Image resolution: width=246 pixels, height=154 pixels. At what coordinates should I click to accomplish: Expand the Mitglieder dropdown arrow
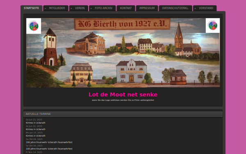45,8
